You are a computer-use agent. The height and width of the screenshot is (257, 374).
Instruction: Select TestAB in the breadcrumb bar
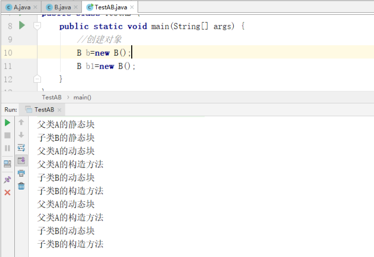tap(52, 97)
